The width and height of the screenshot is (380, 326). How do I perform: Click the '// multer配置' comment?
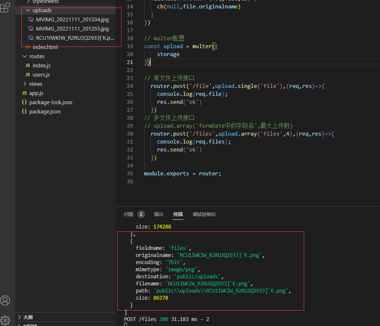point(164,38)
